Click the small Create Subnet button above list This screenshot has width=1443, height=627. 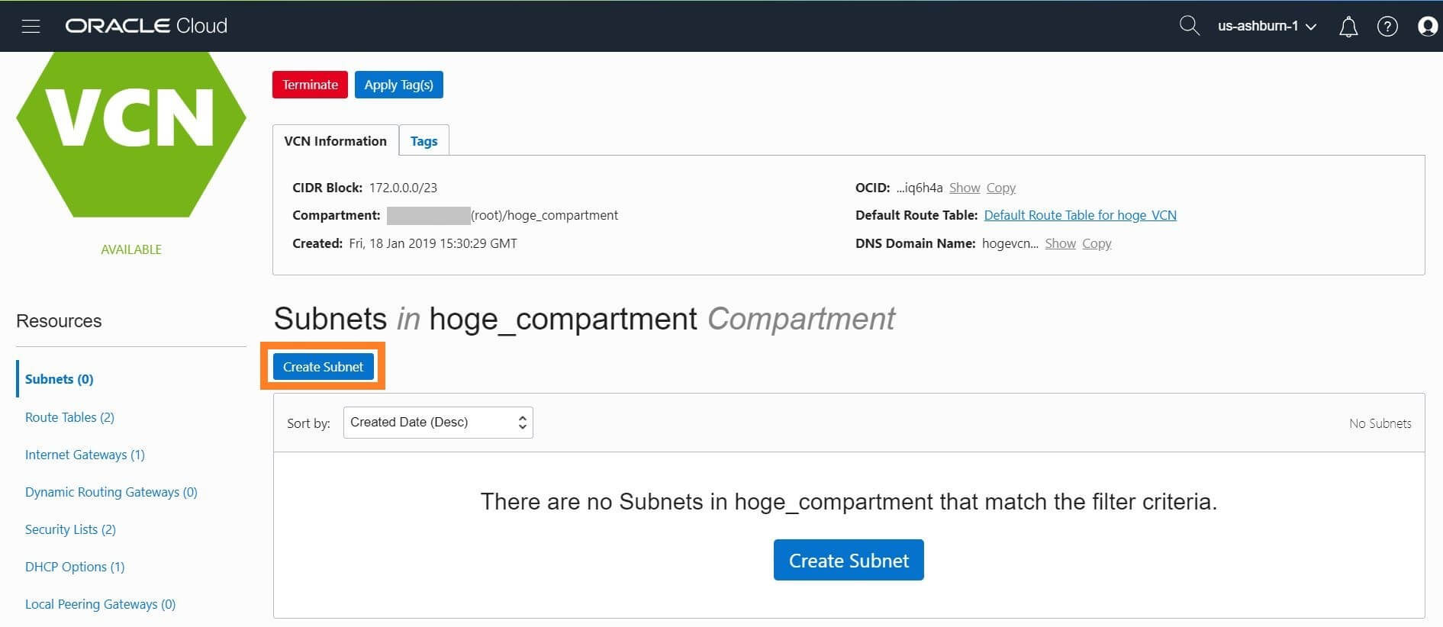(323, 367)
